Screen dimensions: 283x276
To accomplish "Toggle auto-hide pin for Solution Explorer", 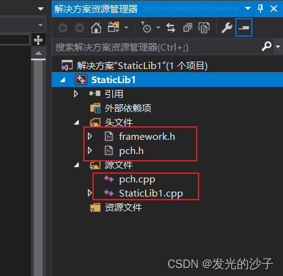I will pyautogui.click(x=260, y=9).
